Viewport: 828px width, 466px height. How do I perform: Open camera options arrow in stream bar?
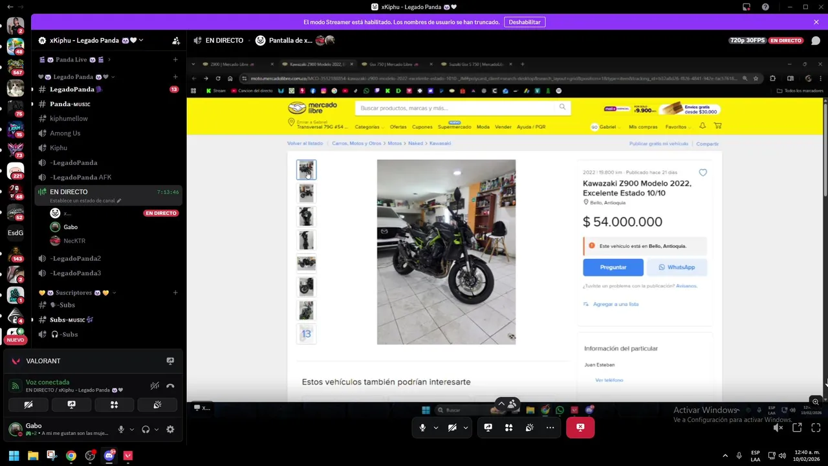465,427
